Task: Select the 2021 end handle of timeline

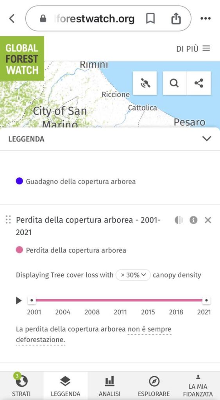Action: [x=206, y=300]
